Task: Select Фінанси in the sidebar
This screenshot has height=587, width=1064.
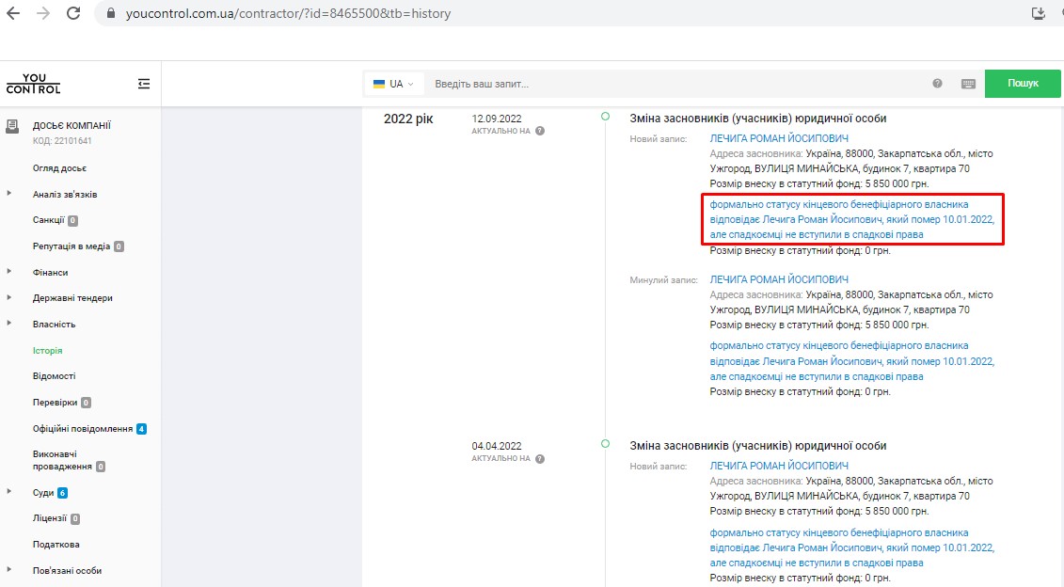Action: pos(50,272)
